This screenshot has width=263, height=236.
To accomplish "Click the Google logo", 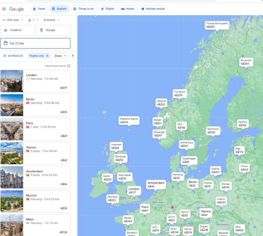I will (x=16, y=9).
